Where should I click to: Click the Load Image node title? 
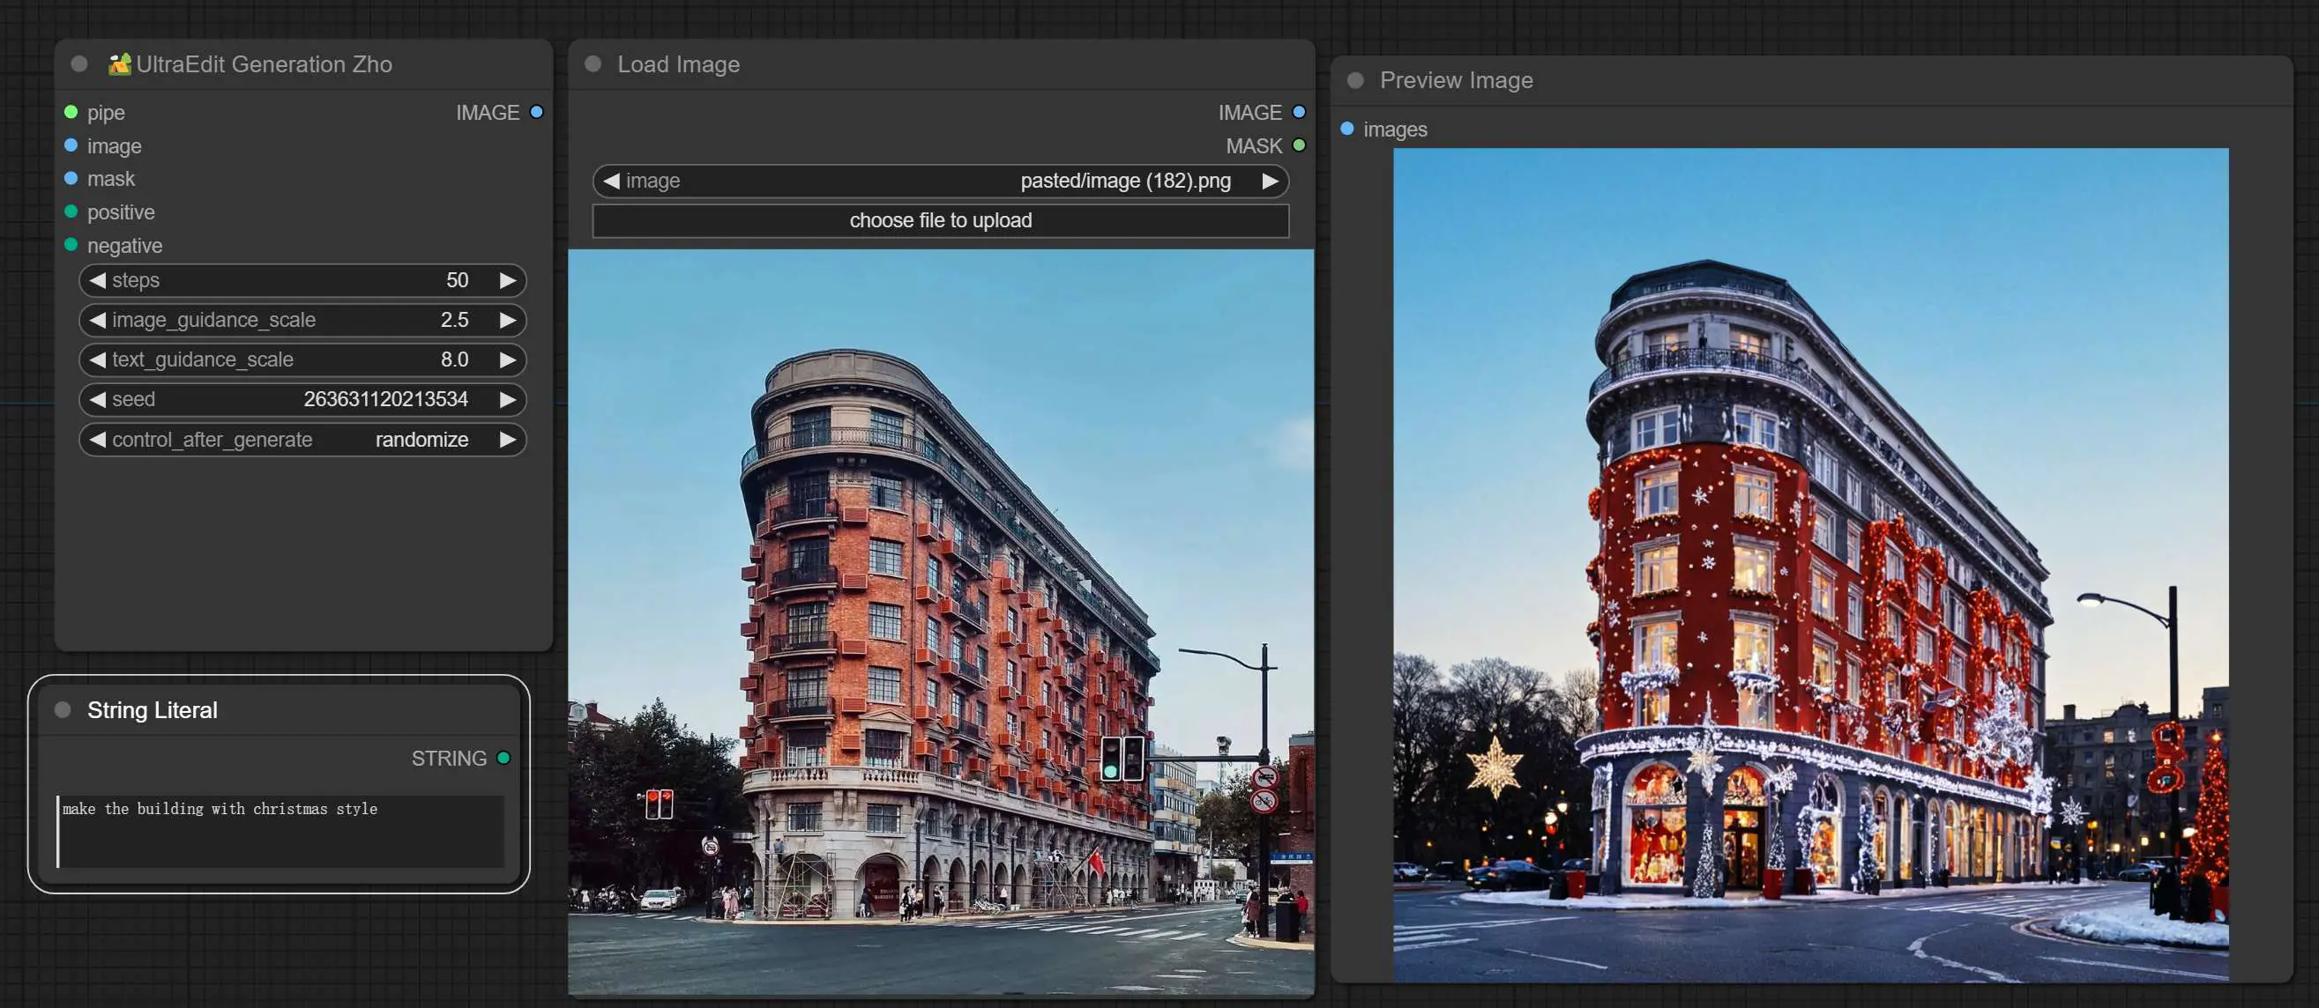678,63
